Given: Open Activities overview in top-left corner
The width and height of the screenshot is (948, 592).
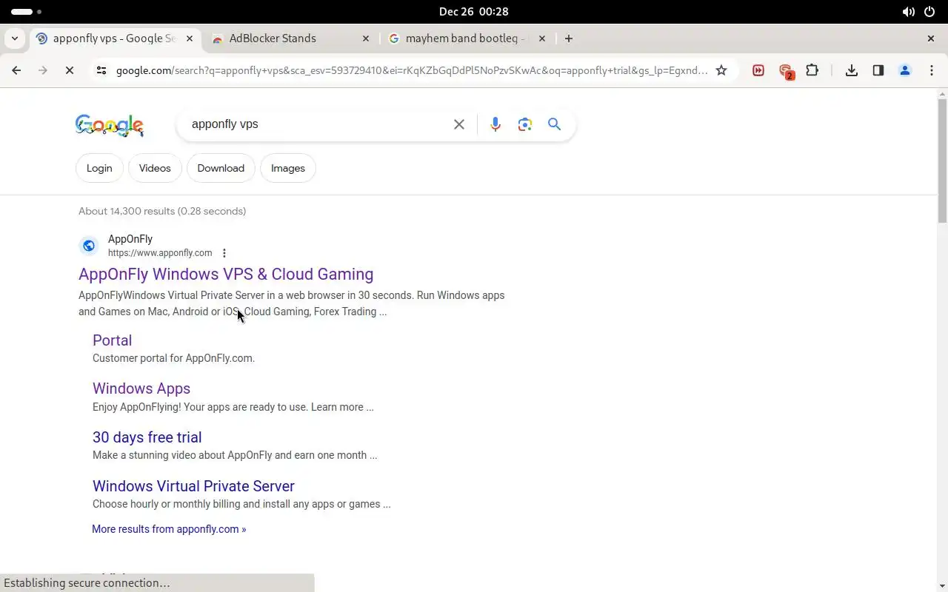Looking at the screenshot, I should click(26, 12).
